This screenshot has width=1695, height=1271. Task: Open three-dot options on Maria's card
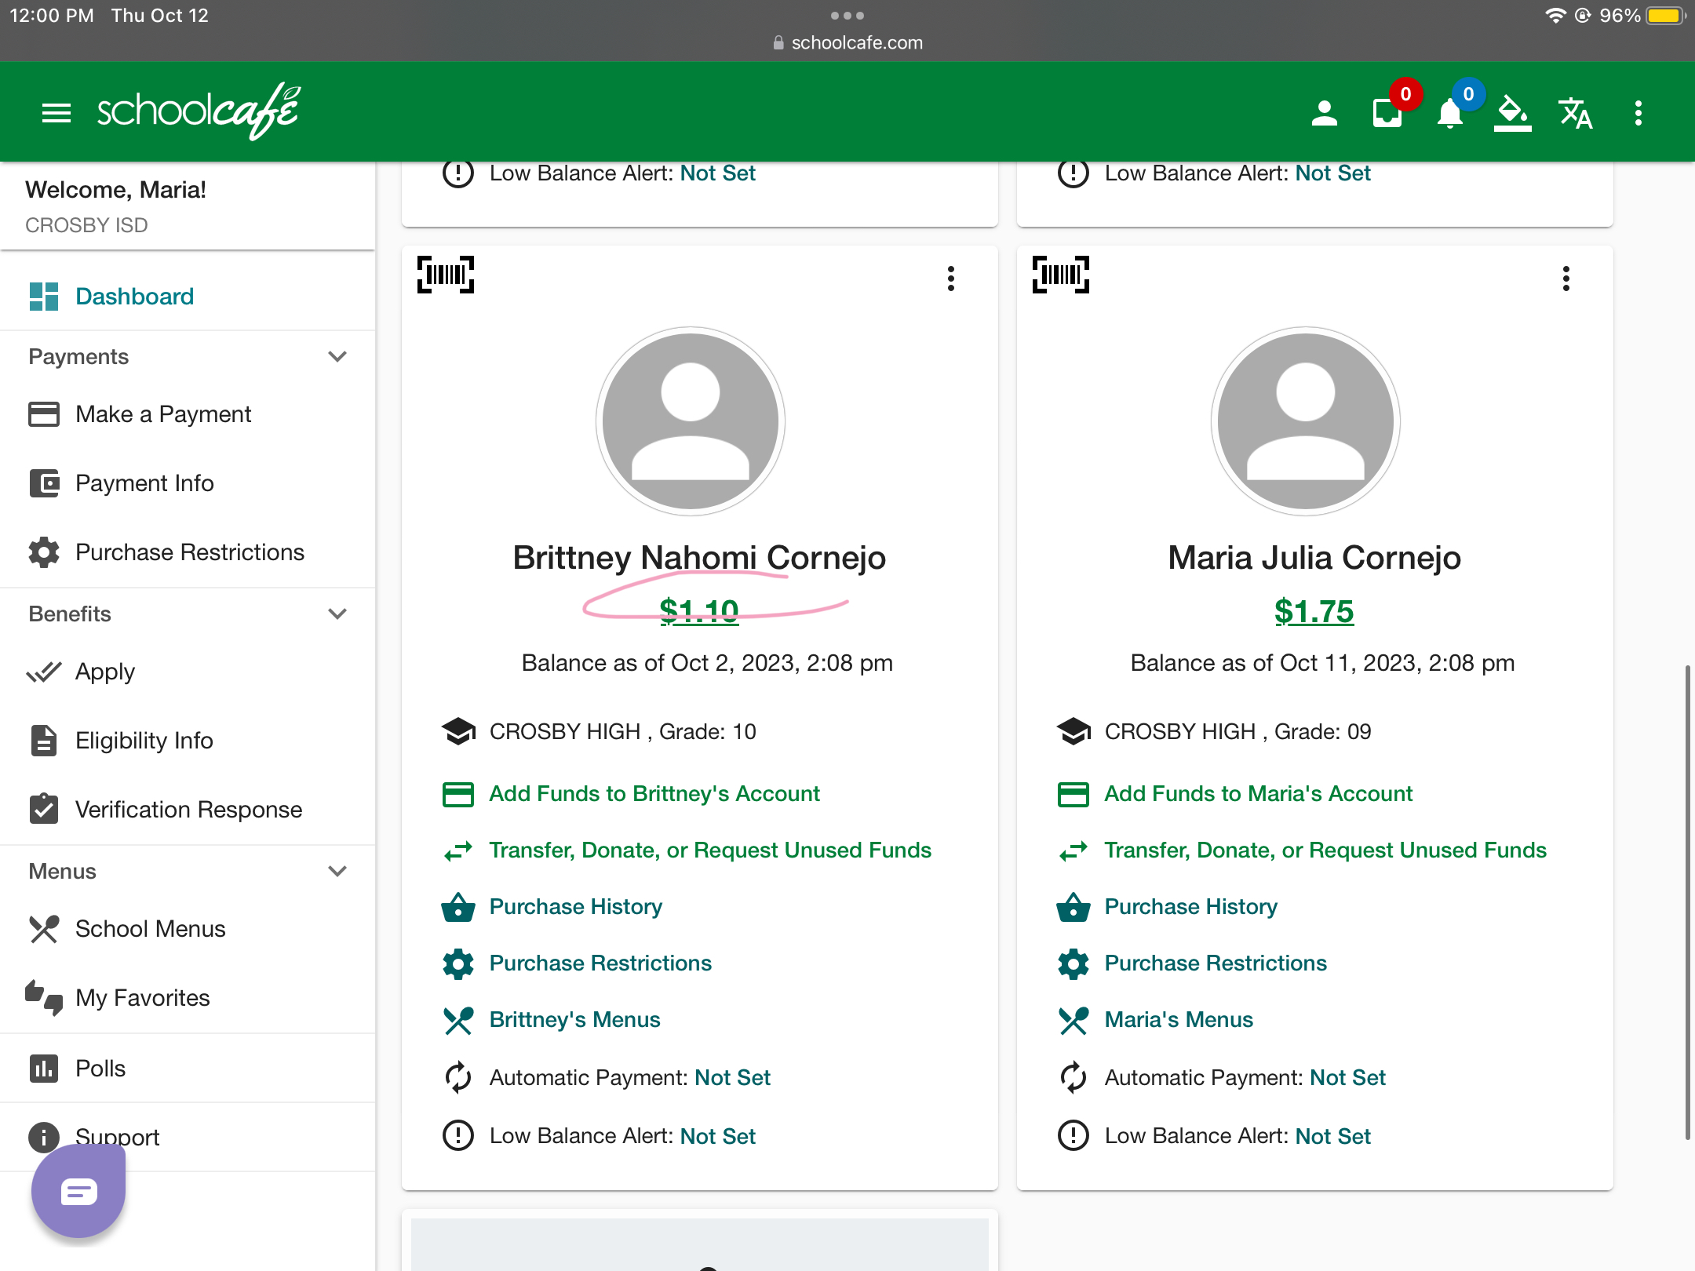click(1566, 279)
